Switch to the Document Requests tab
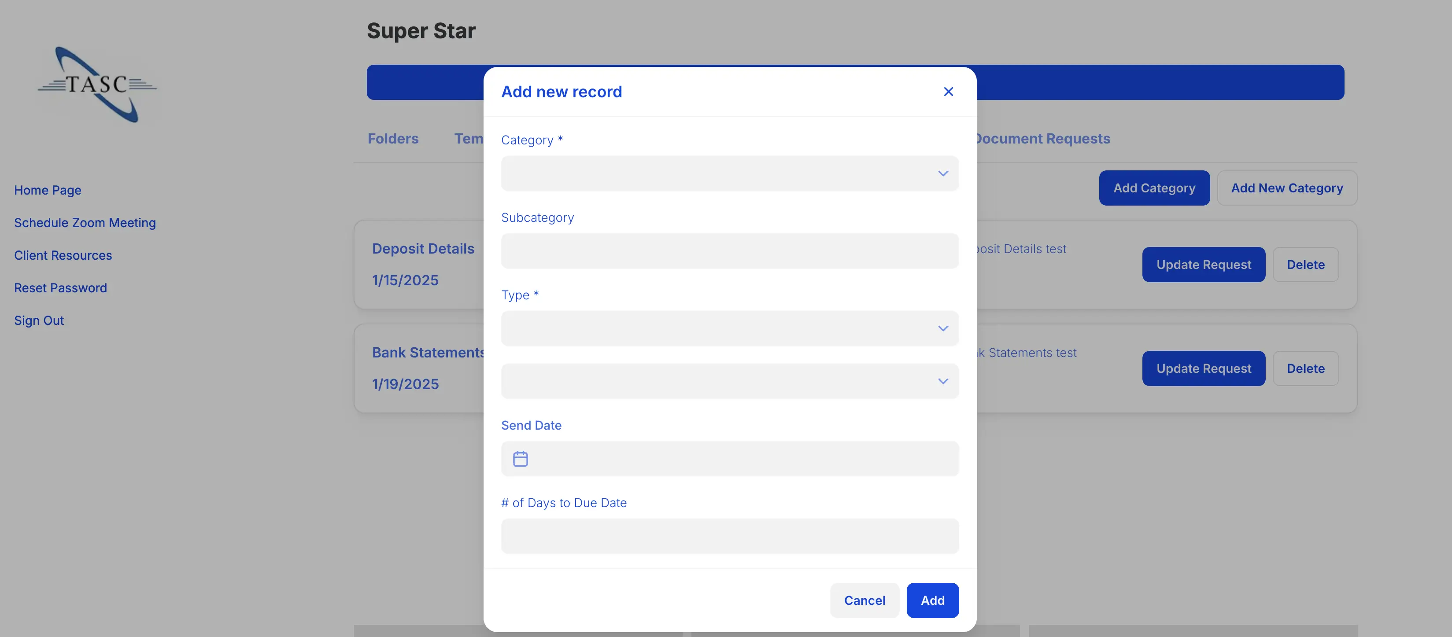This screenshot has width=1452, height=637. (x=1042, y=139)
